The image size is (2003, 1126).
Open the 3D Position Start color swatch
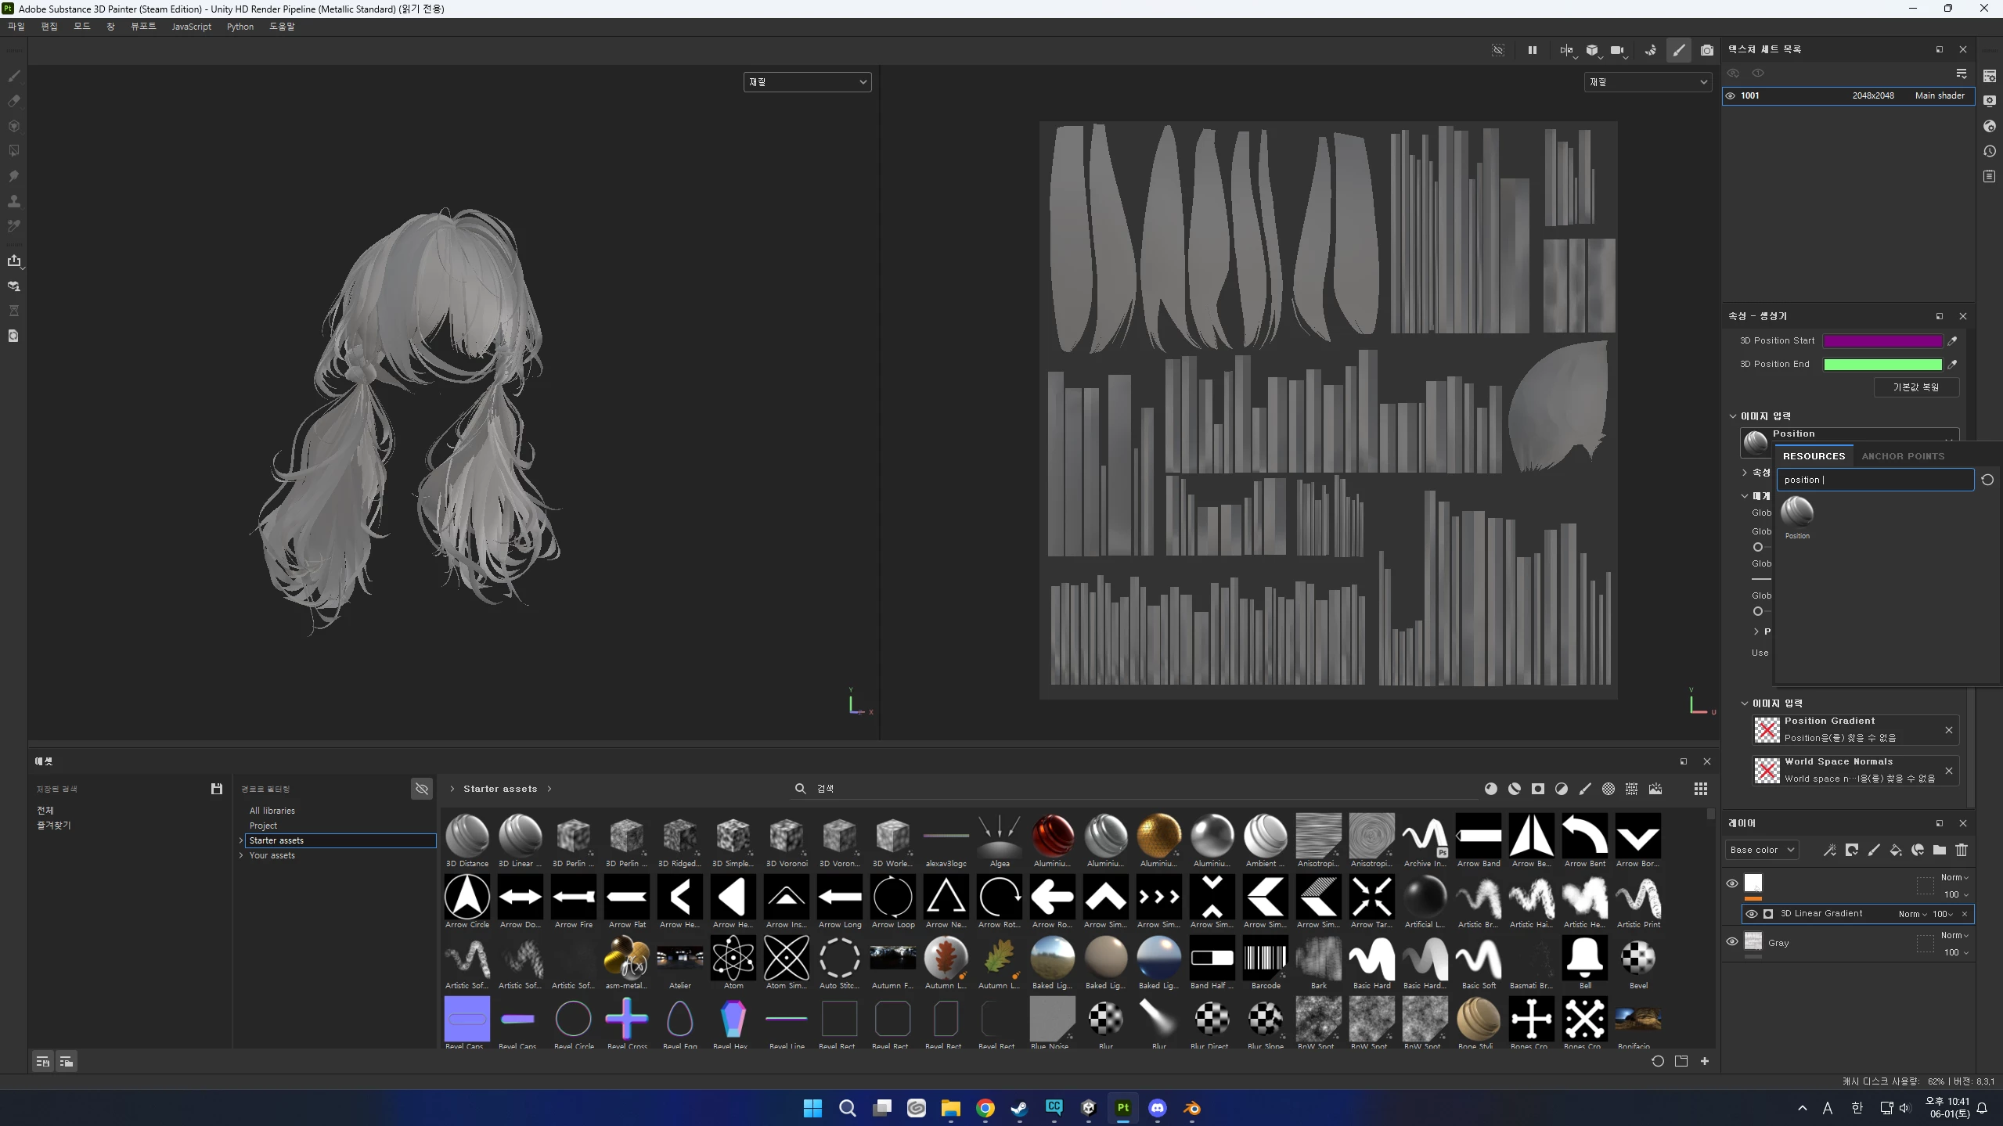(x=1882, y=340)
